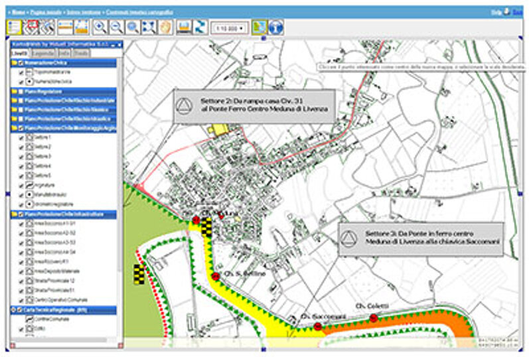This screenshot has width=529, height=357.
Task: Click the refresh map arrows icon
Action: pyautogui.click(x=198, y=27)
